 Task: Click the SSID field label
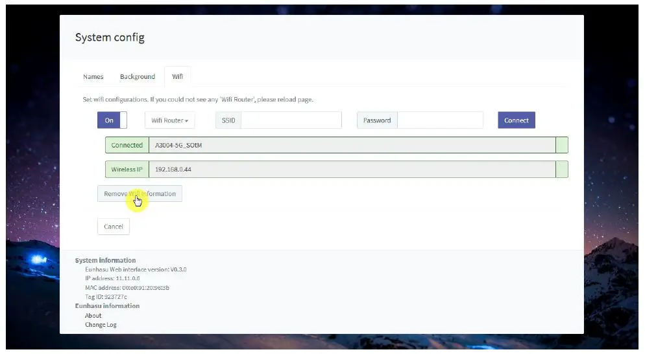click(x=228, y=120)
